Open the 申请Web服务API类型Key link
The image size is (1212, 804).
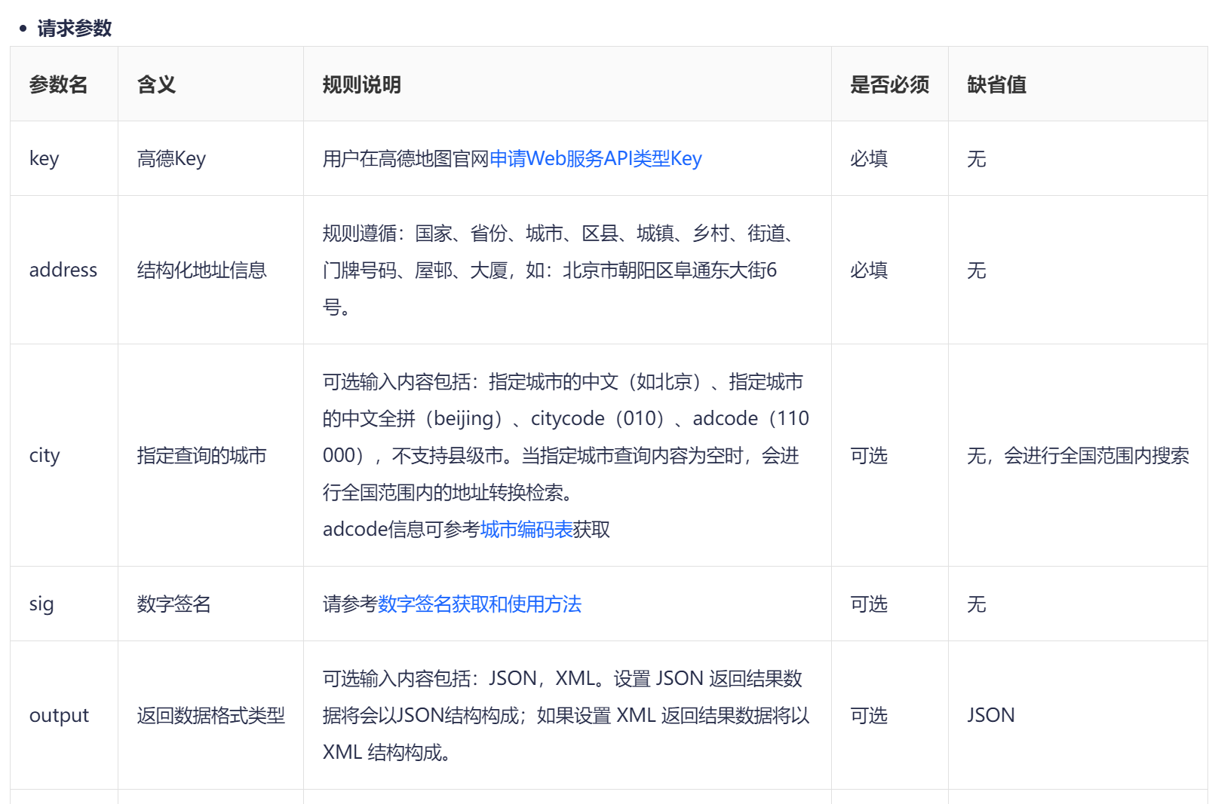tap(595, 159)
